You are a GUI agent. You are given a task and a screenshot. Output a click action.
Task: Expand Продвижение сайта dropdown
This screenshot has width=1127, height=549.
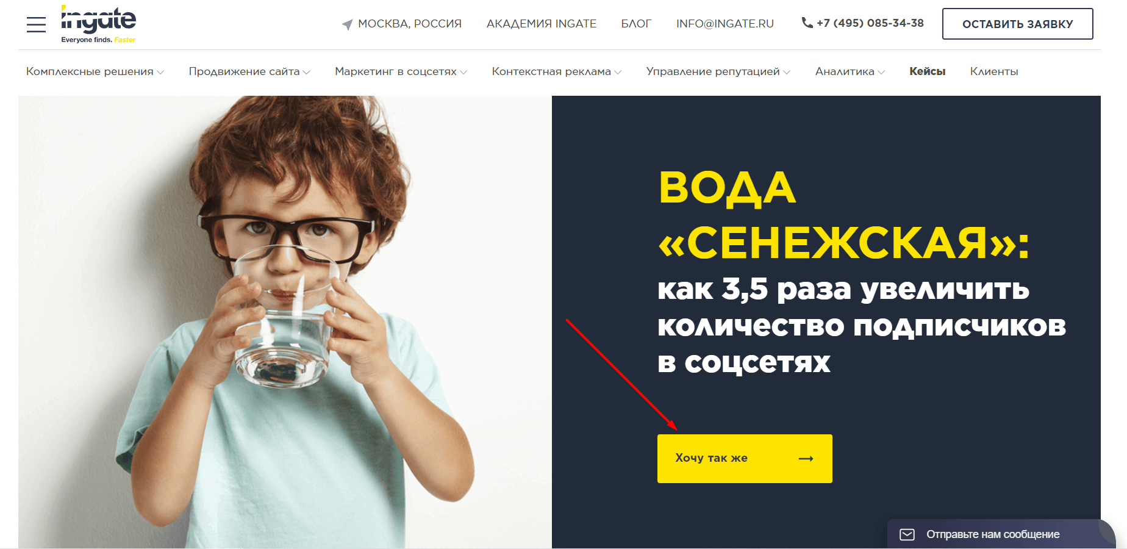click(249, 71)
